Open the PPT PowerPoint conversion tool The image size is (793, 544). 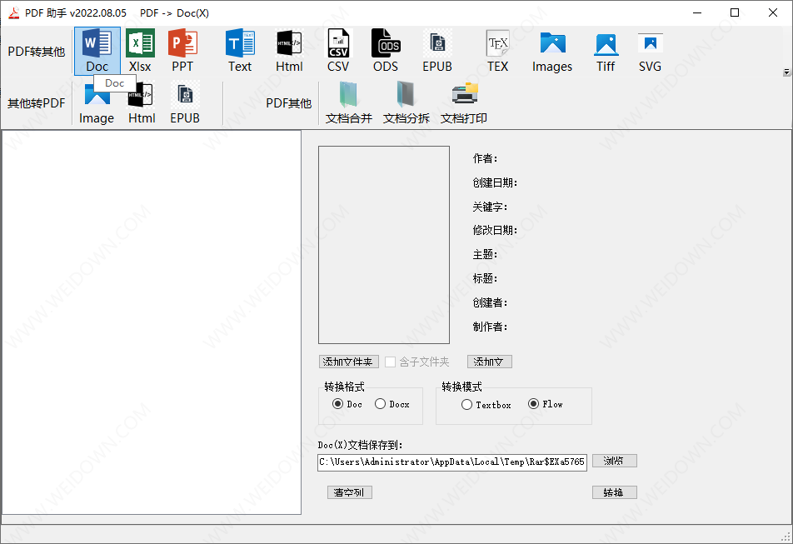click(182, 51)
